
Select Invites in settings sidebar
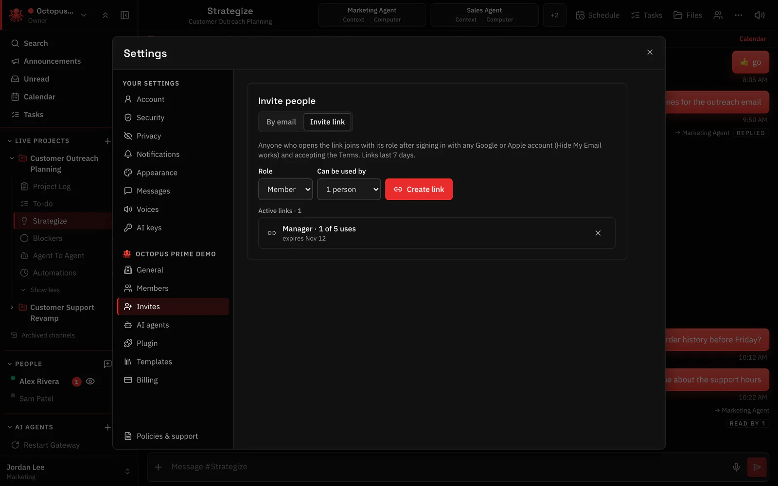click(x=173, y=307)
